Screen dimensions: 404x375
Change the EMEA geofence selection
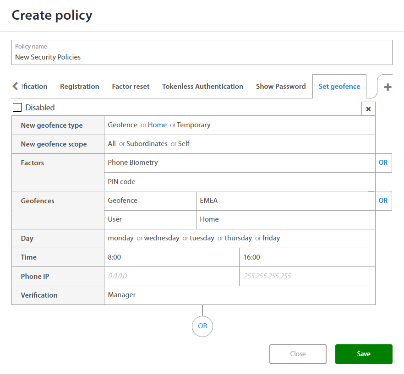tap(285, 201)
